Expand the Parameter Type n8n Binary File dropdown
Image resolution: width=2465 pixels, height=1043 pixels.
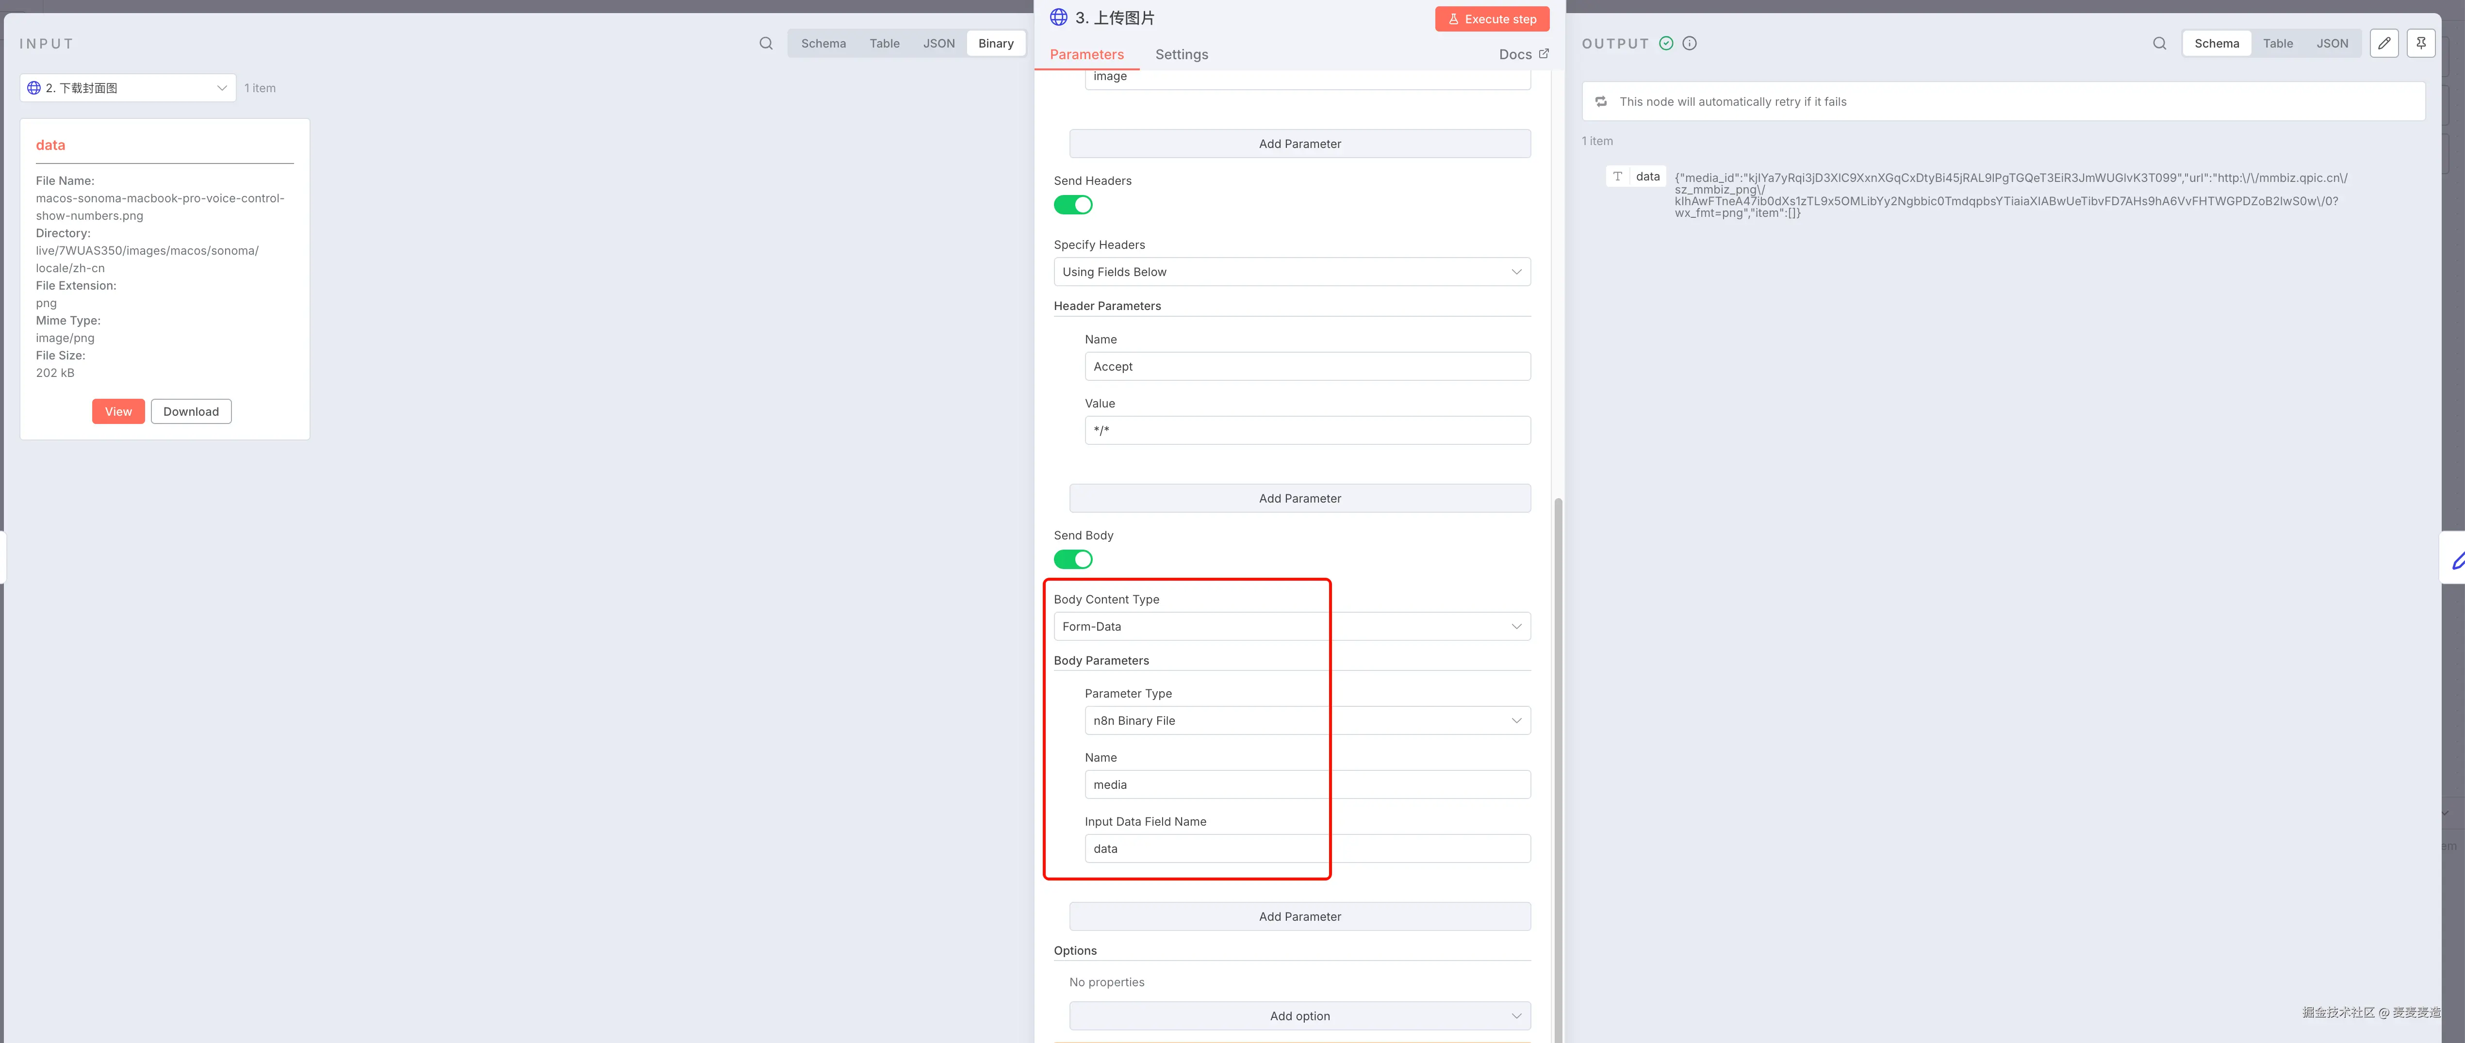(1306, 720)
